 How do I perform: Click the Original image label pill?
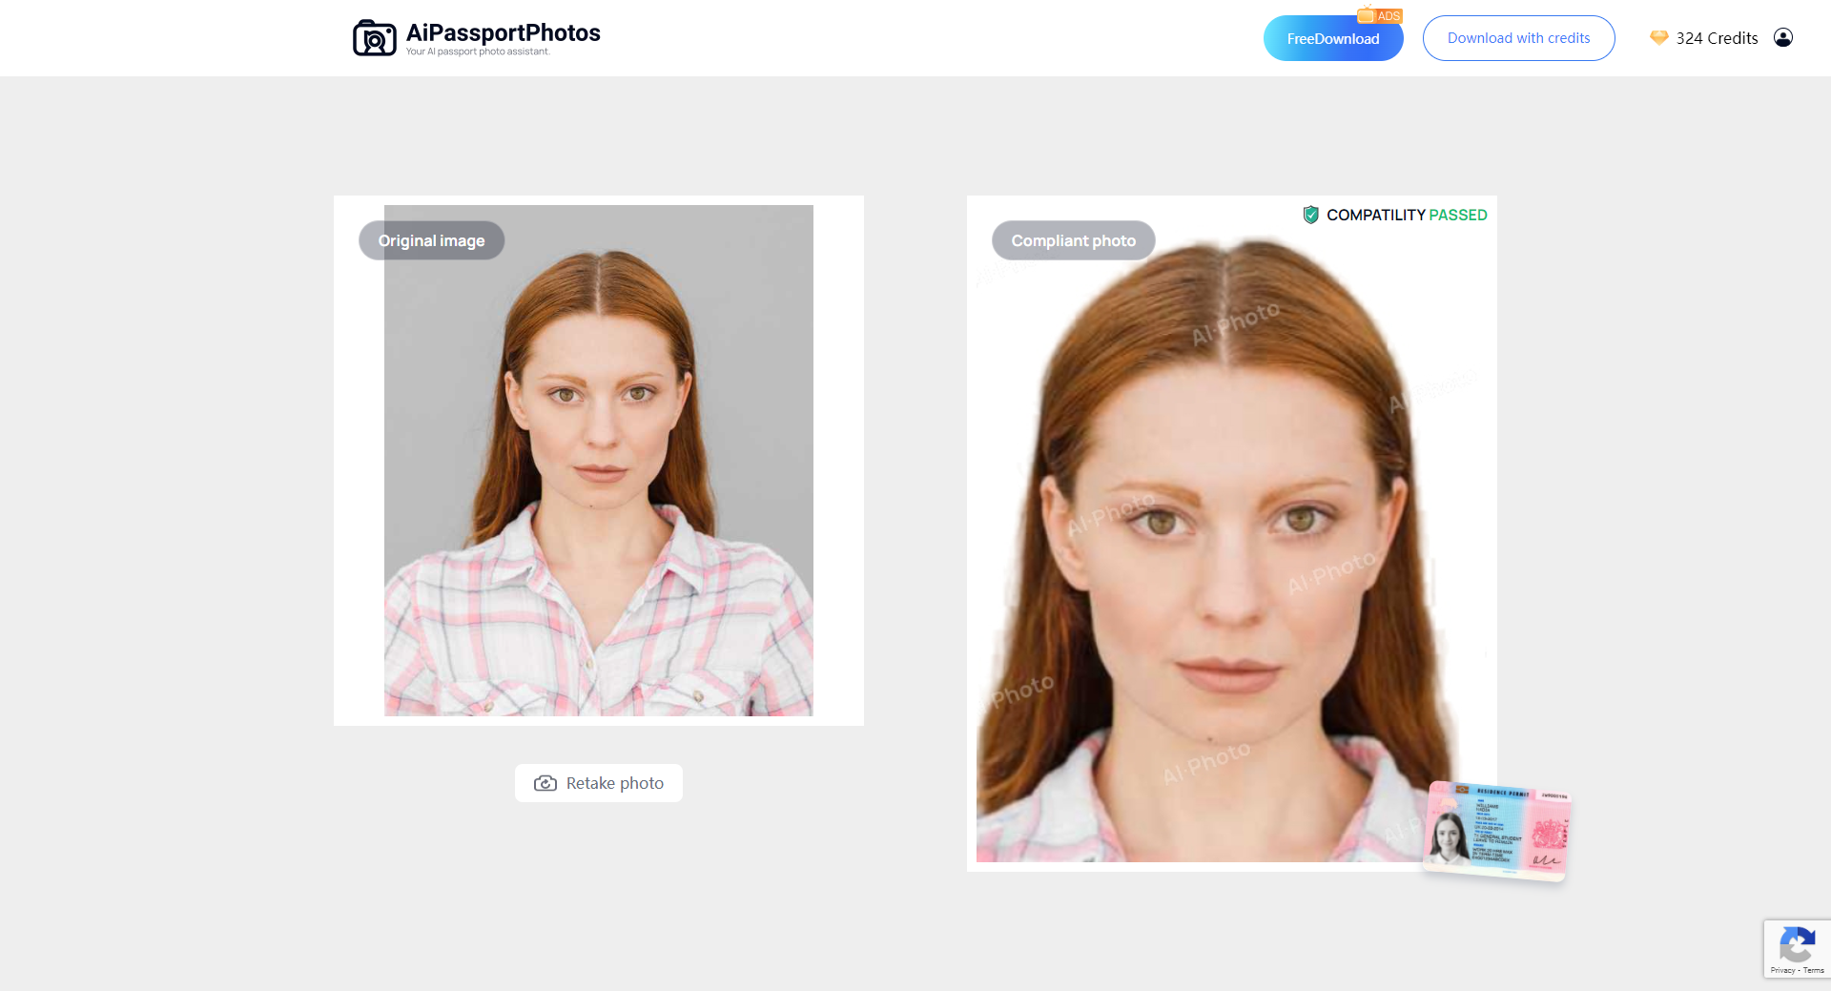click(431, 240)
